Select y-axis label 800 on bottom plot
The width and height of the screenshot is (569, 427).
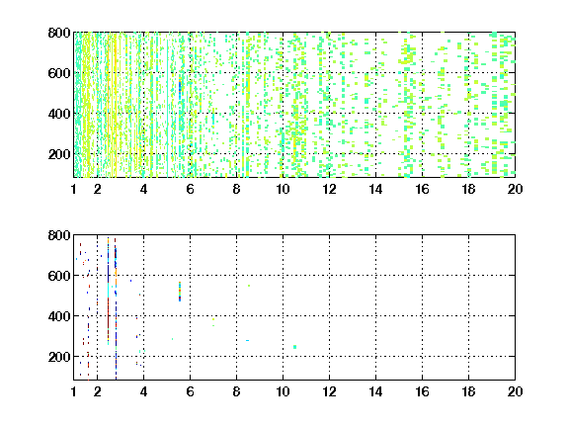point(59,235)
